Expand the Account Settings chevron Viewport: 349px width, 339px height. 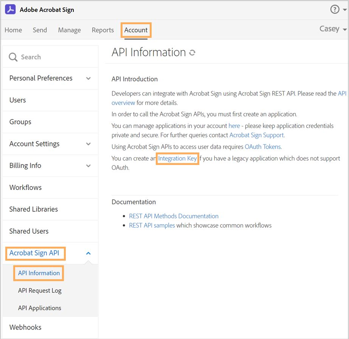pos(88,144)
